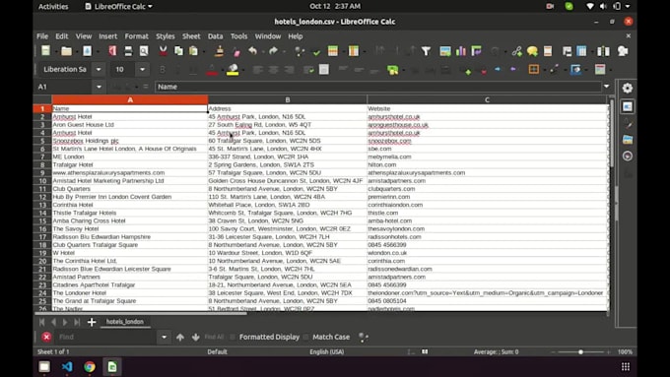Open the system status menu arrow

coord(628,7)
